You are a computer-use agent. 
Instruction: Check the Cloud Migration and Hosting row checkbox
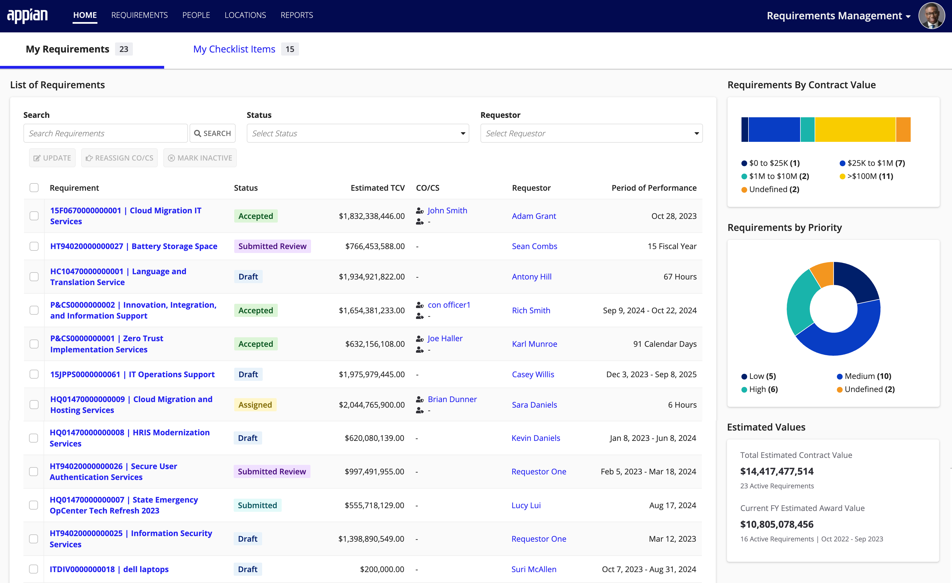(34, 405)
